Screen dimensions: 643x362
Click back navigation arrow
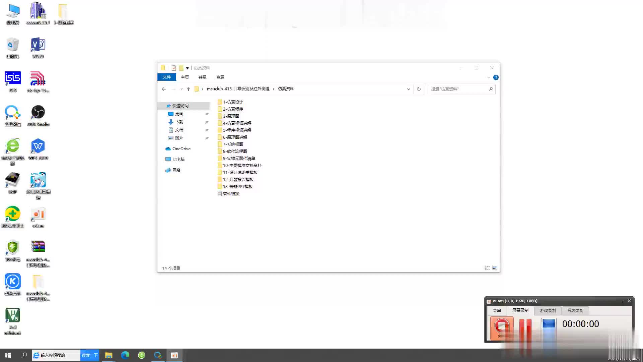pos(164,89)
